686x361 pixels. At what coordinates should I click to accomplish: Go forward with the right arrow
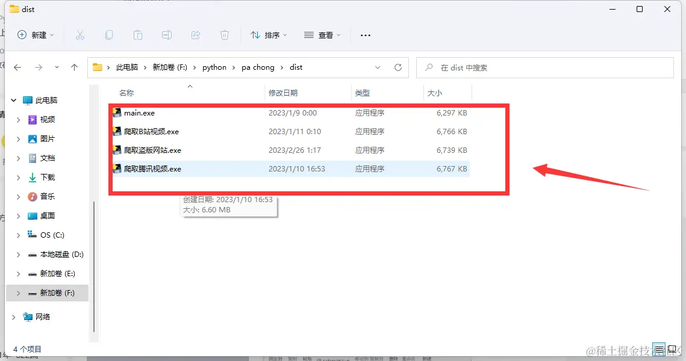(39, 67)
